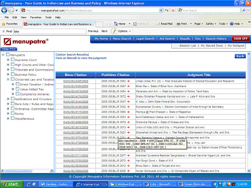Open the Edit menu

coord(15,17)
